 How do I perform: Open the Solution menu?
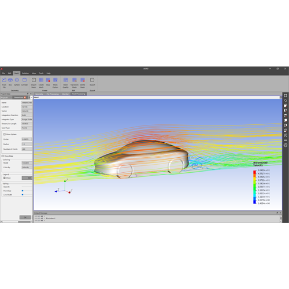click(x=25, y=73)
